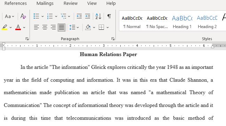Click the Bullets list icon
226x126 pixels.
[36, 16]
